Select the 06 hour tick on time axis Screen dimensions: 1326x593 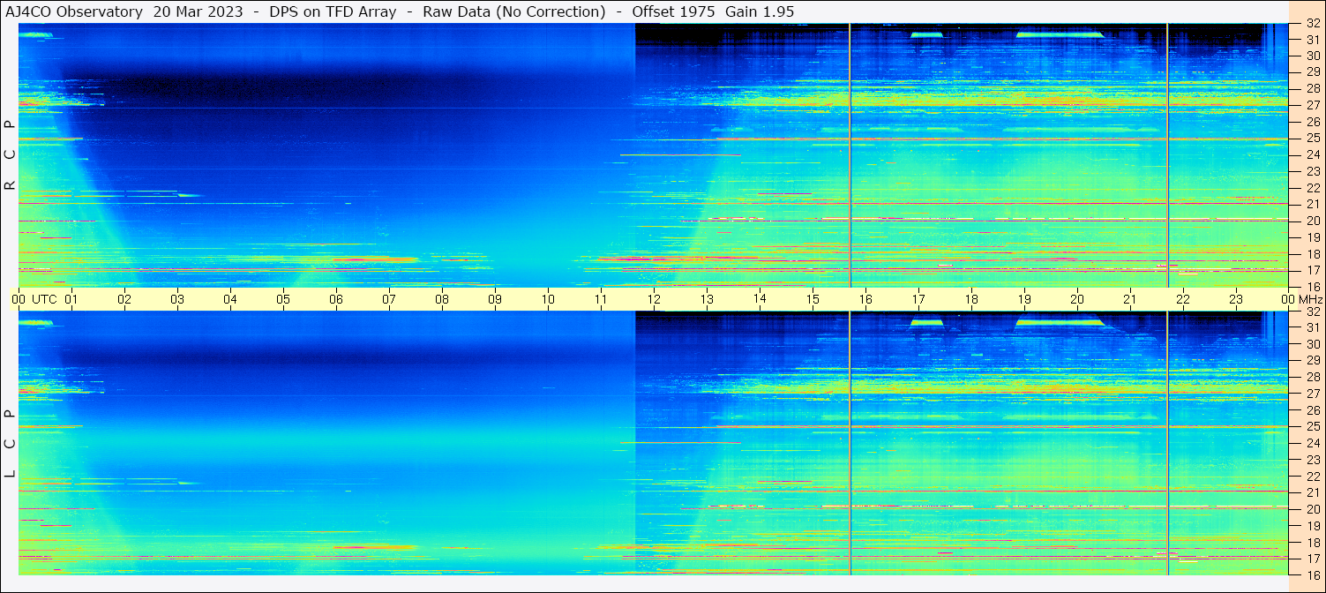pos(336,299)
